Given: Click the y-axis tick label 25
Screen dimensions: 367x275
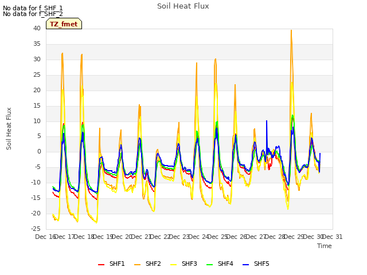Looking at the screenshot, I should [x=37, y=75].
